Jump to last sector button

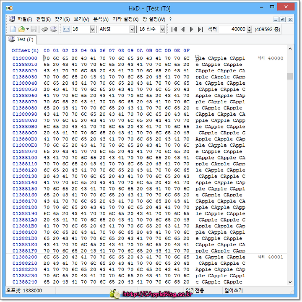coord(200,29)
